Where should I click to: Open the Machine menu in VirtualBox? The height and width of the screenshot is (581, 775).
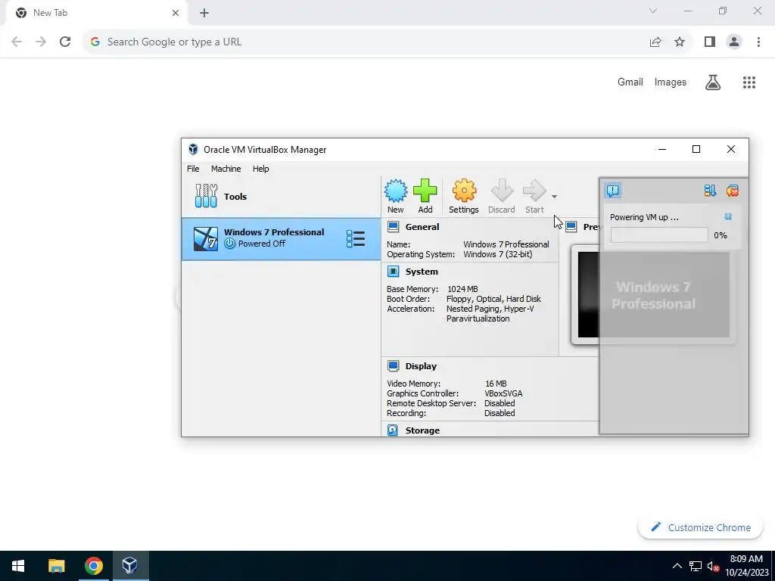pyautogui.click(x=226, y=169)
